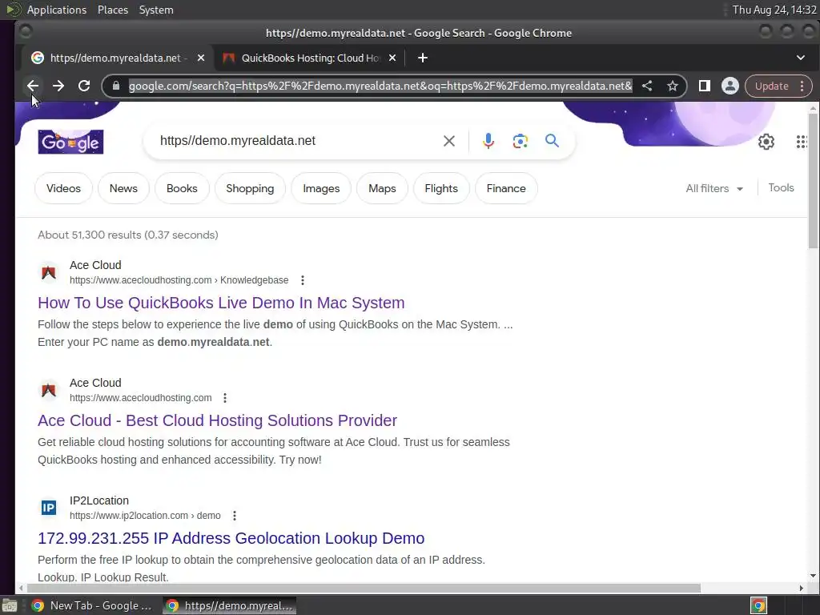Screen dimensions: 820x615
Task: Open the Places menu
Action: (x=112, y=10)
